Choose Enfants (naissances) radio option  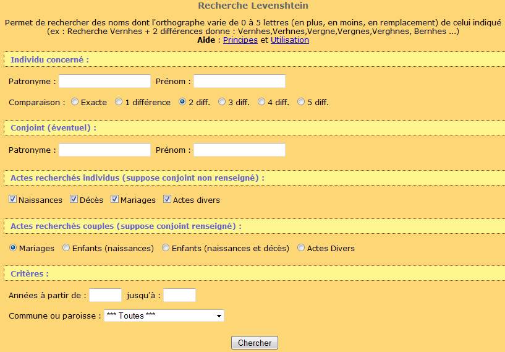(x=66, y=247)
